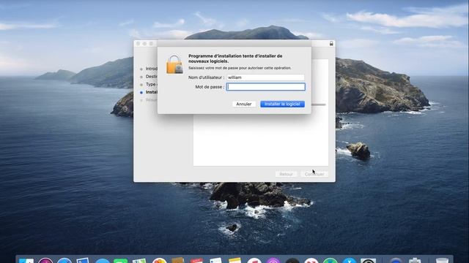
Task: Select the Introduction step in installer sidebar
Action: tap(149, 69)
